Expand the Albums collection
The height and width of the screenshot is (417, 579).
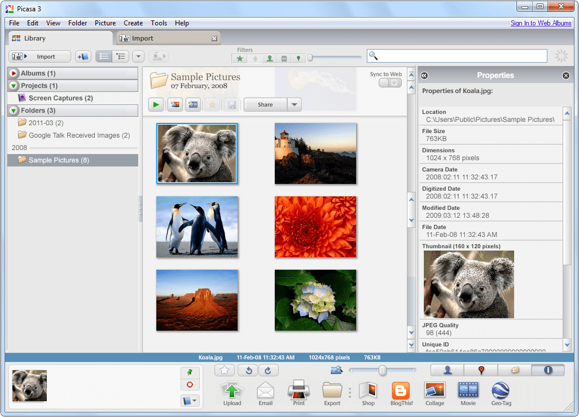coord(14,73)
